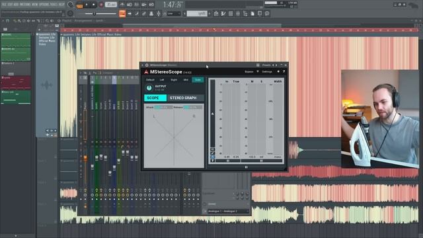
Task: Click next preset arrow in MStereoScope
Action: (276, 65)
